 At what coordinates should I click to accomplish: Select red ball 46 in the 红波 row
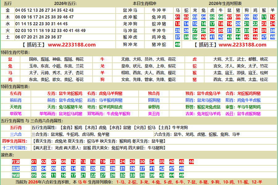[x=191, y=162]
